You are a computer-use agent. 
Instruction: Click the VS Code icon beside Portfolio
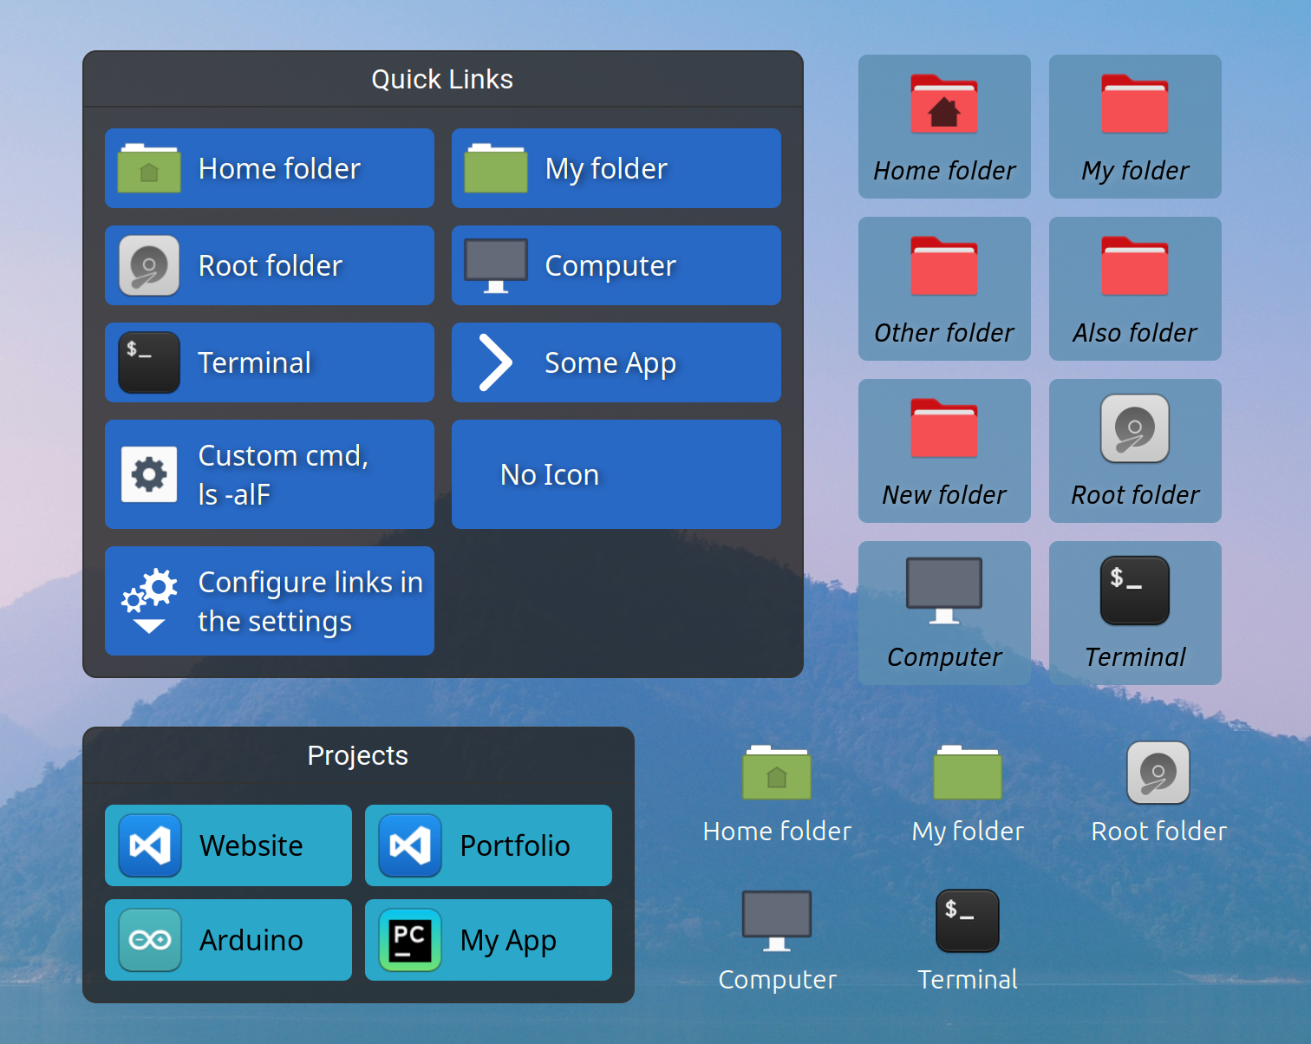point(410,845)
